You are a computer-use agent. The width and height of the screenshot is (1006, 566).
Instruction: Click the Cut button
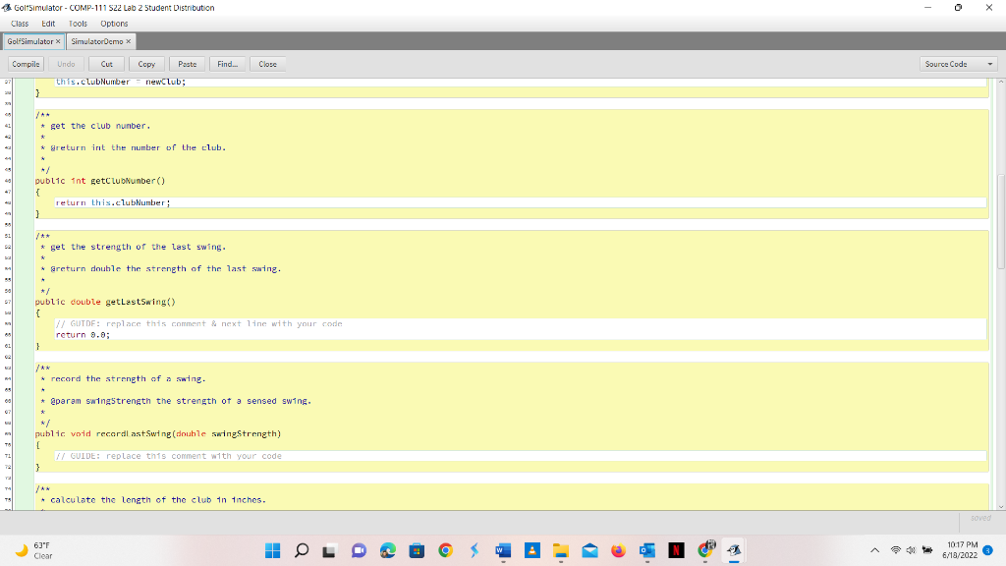click(106, 64)
